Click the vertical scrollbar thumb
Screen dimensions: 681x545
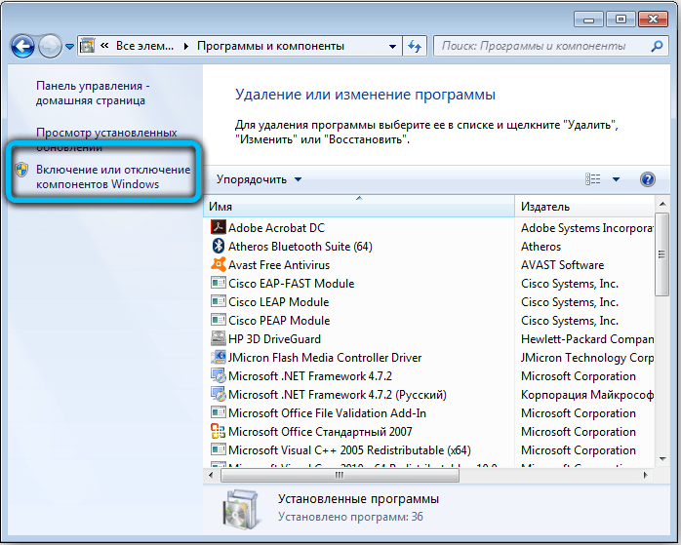pyautogui.click(x=662, y=254)
